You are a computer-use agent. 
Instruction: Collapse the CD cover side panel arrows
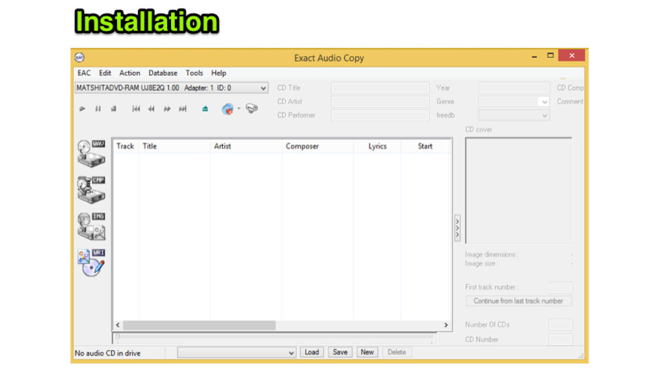pos(457,228)
